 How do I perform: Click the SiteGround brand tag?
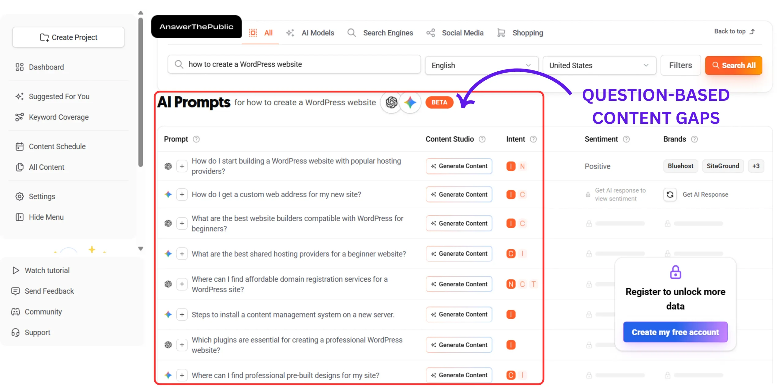[x=723, y=166]
